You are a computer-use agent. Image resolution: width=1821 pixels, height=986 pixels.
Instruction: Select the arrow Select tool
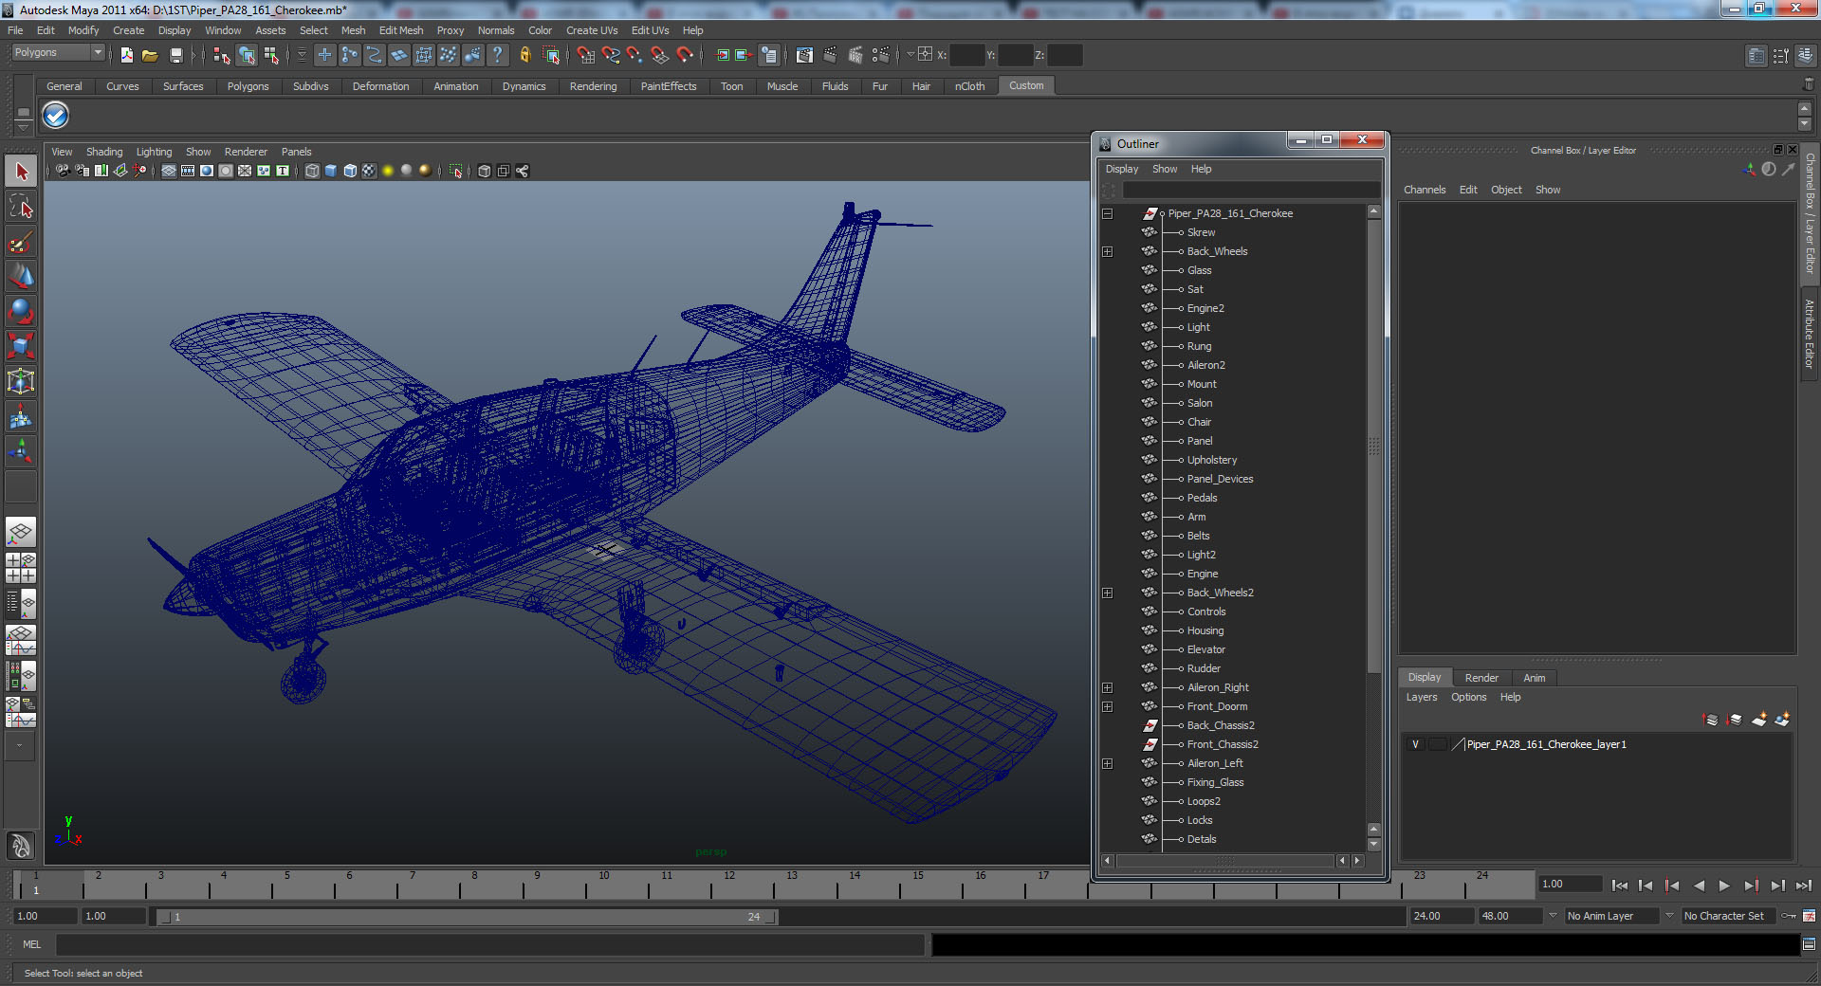tap(21, 172)
